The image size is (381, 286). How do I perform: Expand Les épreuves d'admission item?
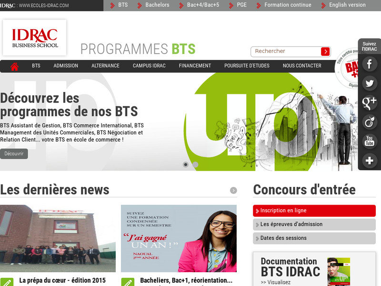pos(314,224)
